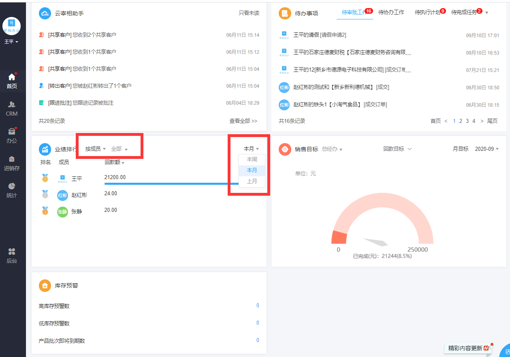The height and width of the screenshot is (357, 510).
Task: Click the 跟进批注 message icon
Action: point(41,103)
